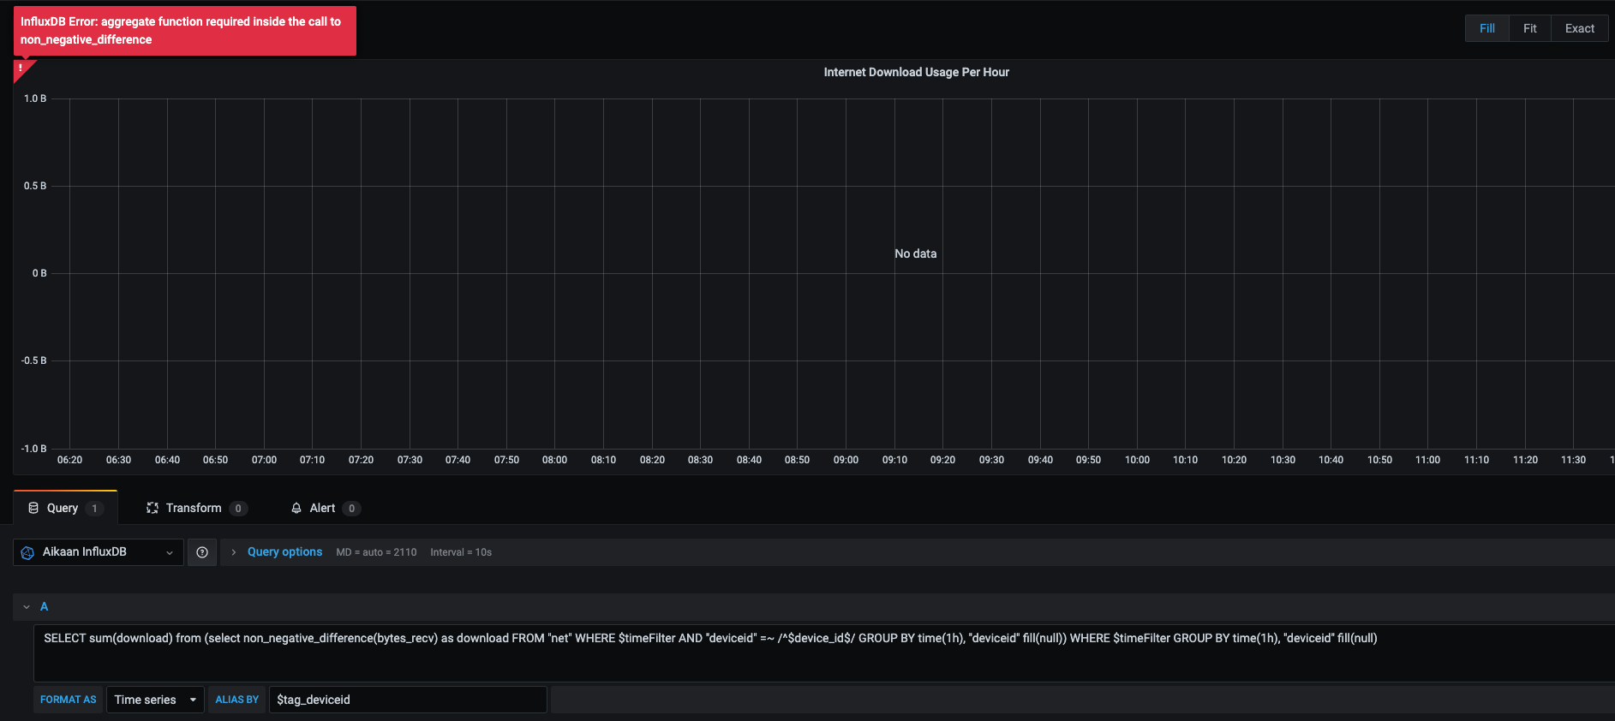Viewport: 1615px width, 721px height.
Task: Select the Fill view mode
Action: click(1487, 28)
